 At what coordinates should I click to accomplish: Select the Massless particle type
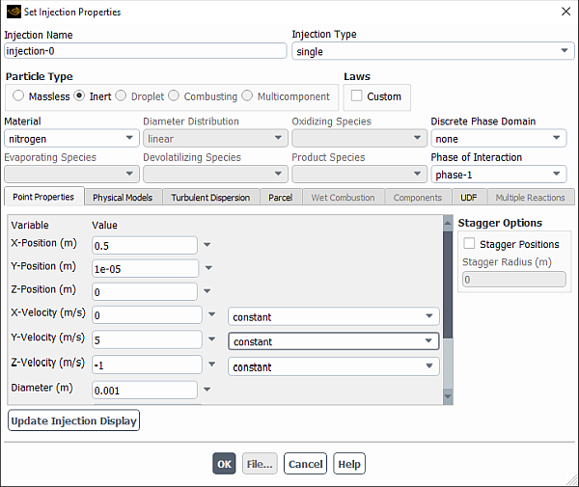19,96
